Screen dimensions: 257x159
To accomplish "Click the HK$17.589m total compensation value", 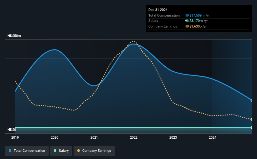I will click(195, 15).
